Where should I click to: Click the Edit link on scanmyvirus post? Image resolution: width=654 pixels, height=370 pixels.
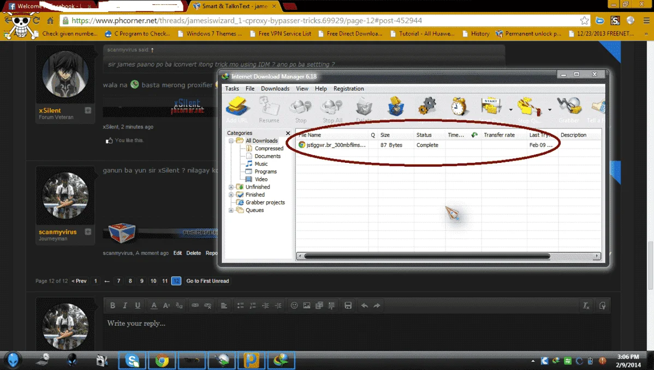click(177, 253)
